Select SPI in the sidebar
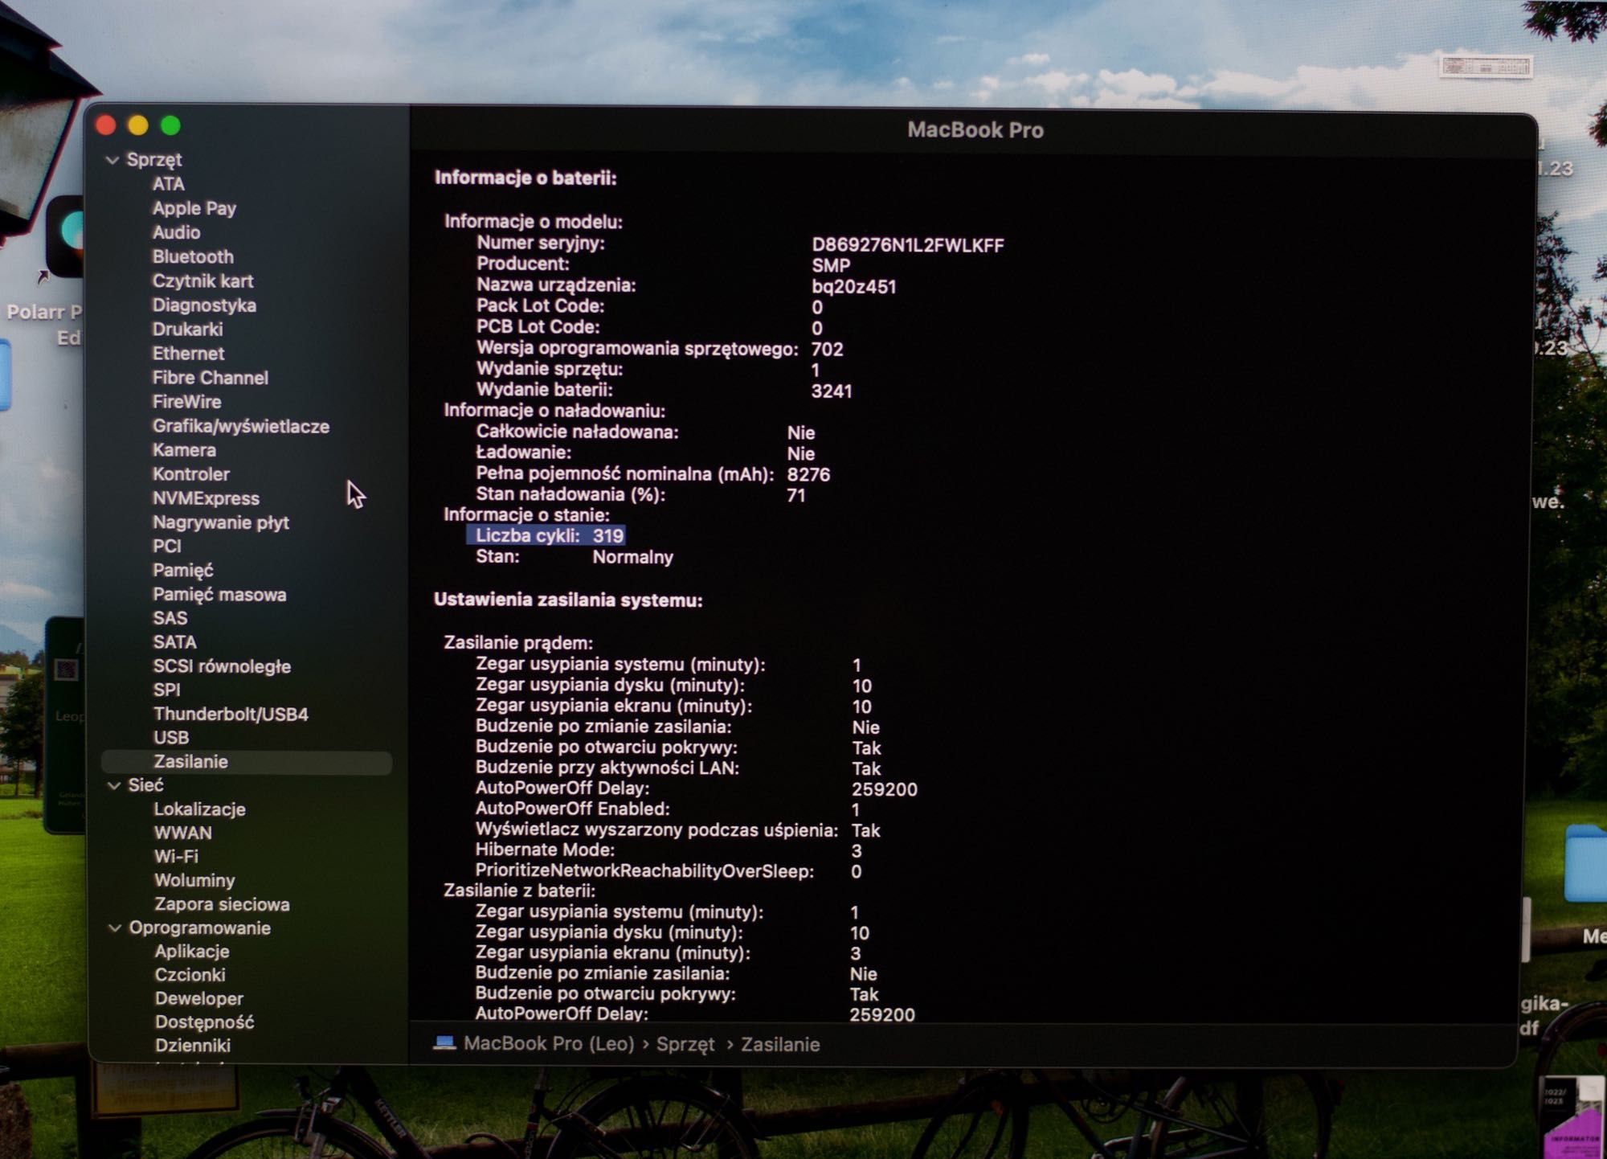 [x=166, y=690]
